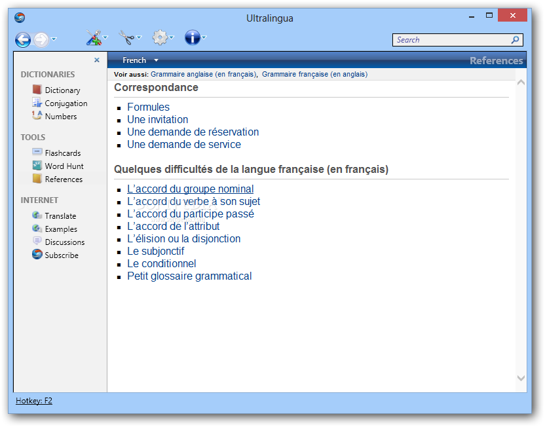Open Grammaire française (en anglais) link
This screenshot has width=545, height=427.
coord(314,75)
